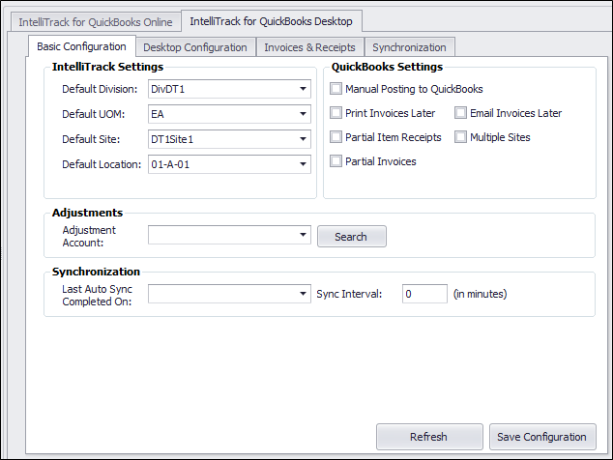The height and width of the screenshot is (460, 613).
Task: Select the Invoices & Receipts tab
Action: (x=309, y=47)
